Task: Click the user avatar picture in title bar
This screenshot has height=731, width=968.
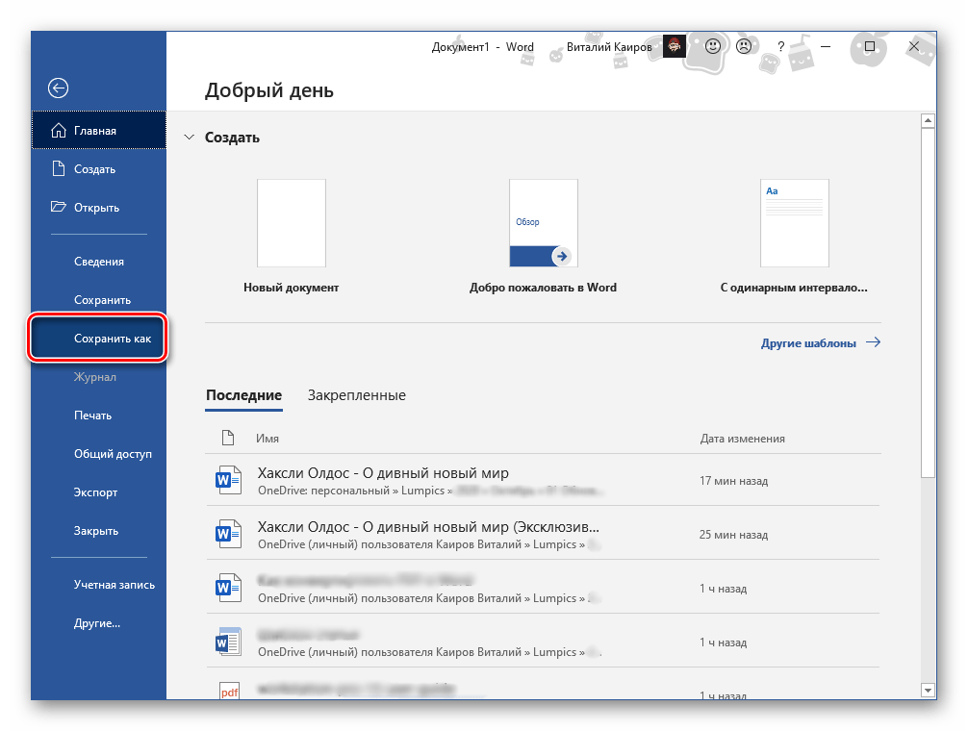Action: 675,46
